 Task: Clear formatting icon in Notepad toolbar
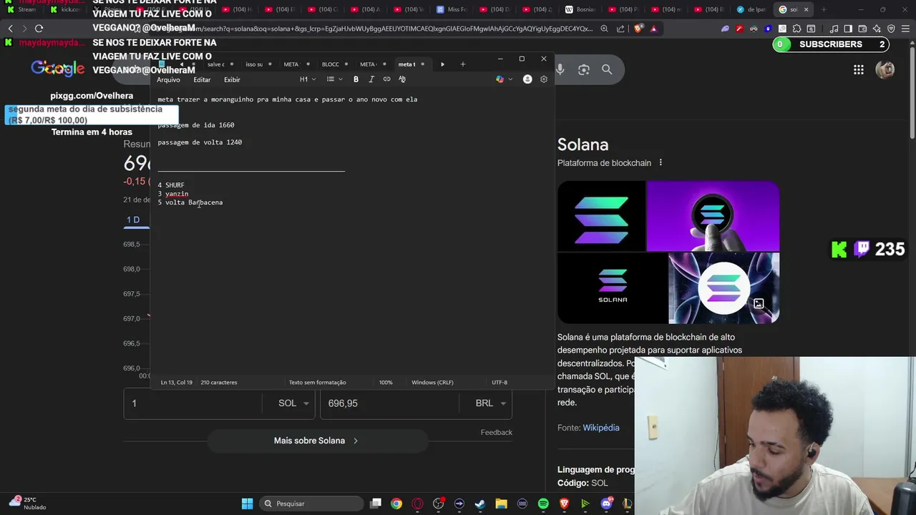coord(402,79)
